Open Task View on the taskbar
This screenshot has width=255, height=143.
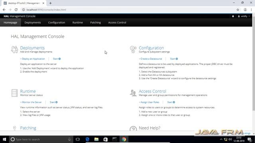click(x=78, y=139)
